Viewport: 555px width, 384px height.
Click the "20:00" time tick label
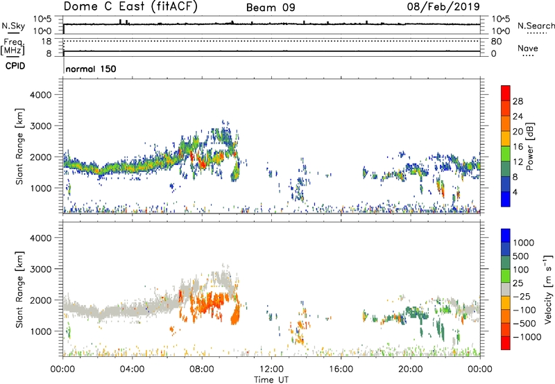411,369
